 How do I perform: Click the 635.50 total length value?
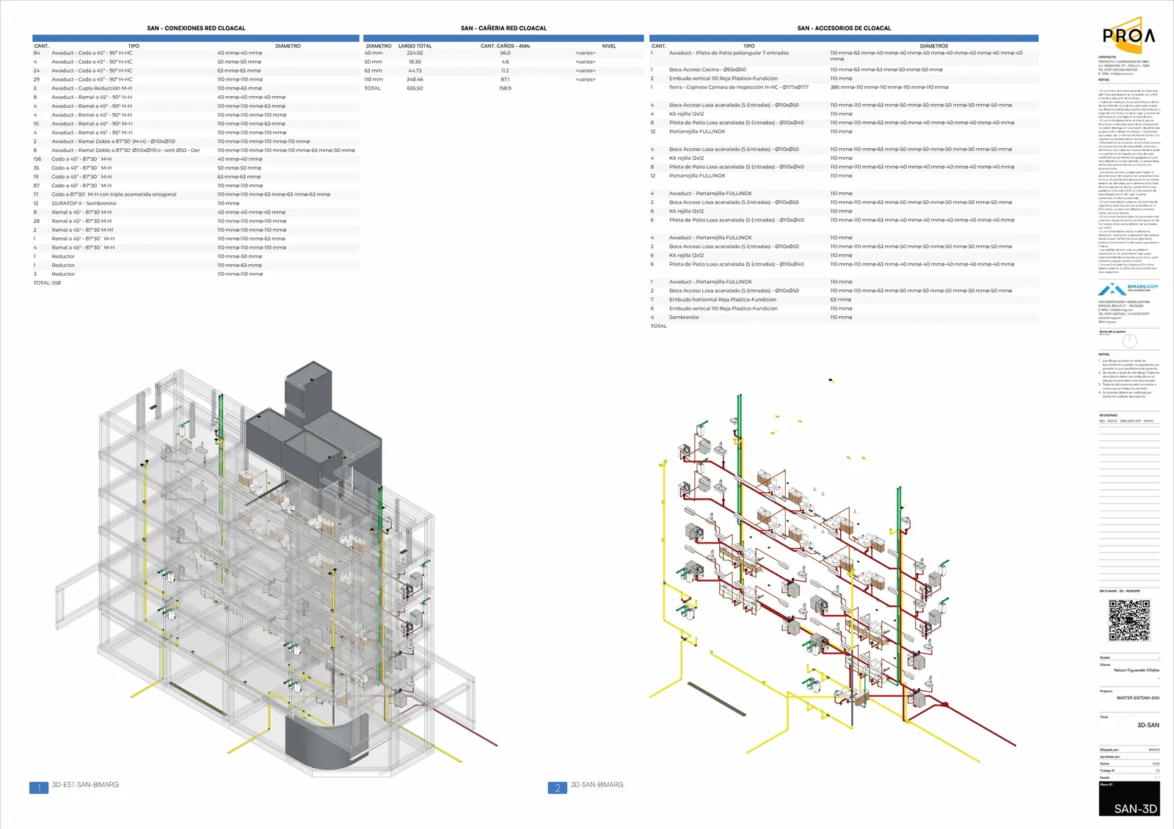[415, 88]
